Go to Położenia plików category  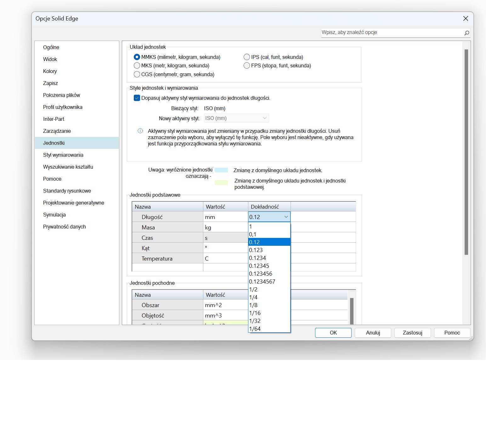(61, 95)
